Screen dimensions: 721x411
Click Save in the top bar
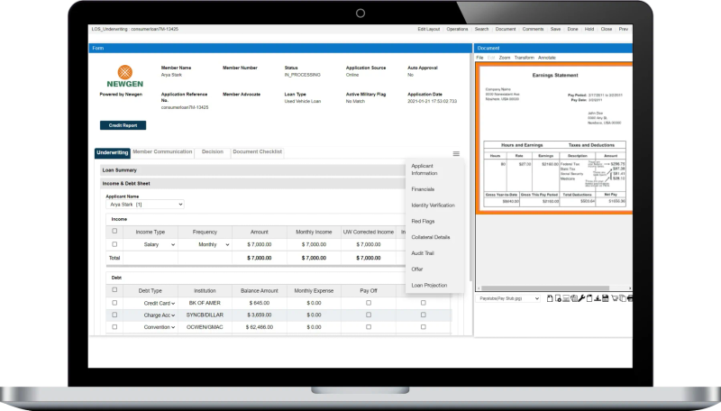[555, 29]
